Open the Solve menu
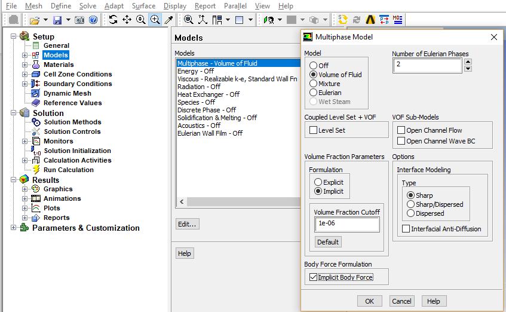This screenshot has width=506, height=312. click(x=88, y=6)
